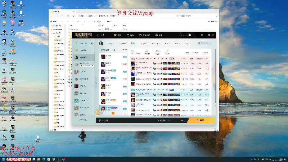Launch game with yellow start button
Viewport: 288px width, 162px height.
[x=201, y=120]
